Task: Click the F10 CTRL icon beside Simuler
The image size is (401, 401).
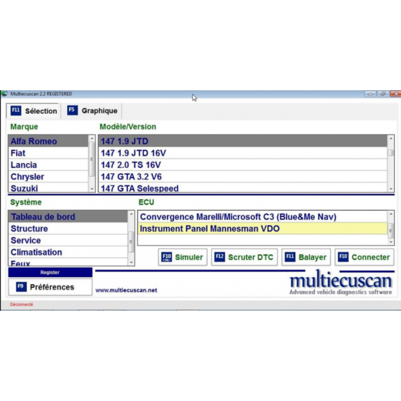Action: coord(166,257)
